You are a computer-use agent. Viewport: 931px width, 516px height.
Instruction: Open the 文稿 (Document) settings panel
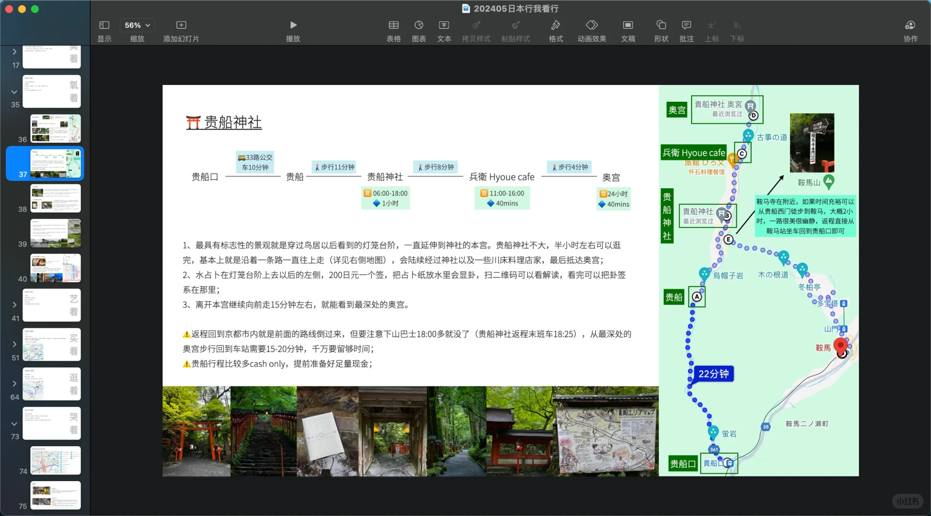coord(628,30)
